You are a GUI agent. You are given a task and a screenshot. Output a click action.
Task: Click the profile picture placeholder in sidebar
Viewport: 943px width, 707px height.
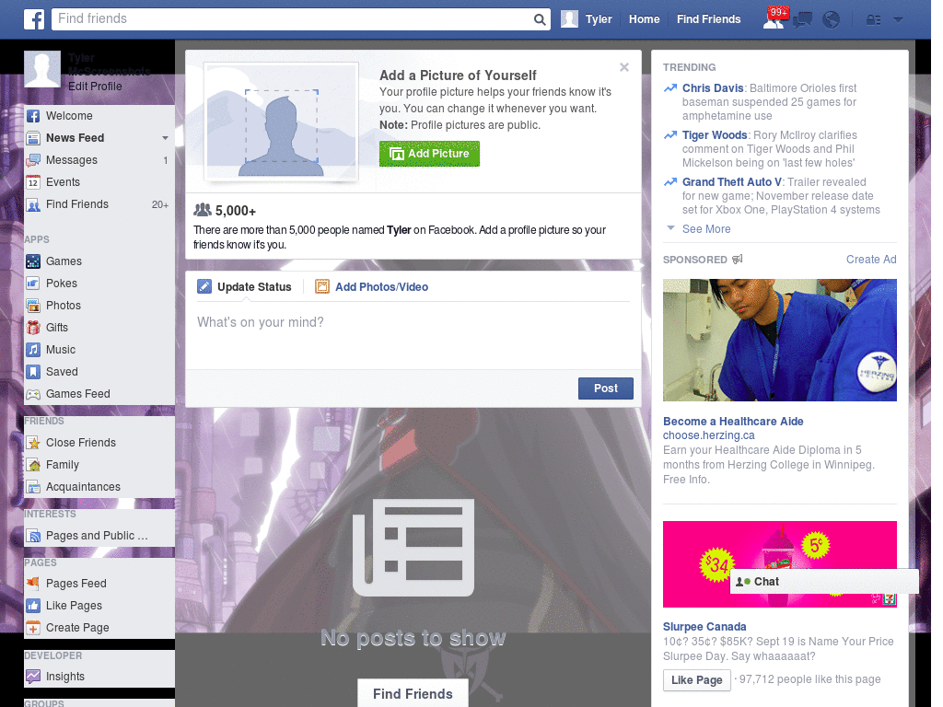[42, 68]
